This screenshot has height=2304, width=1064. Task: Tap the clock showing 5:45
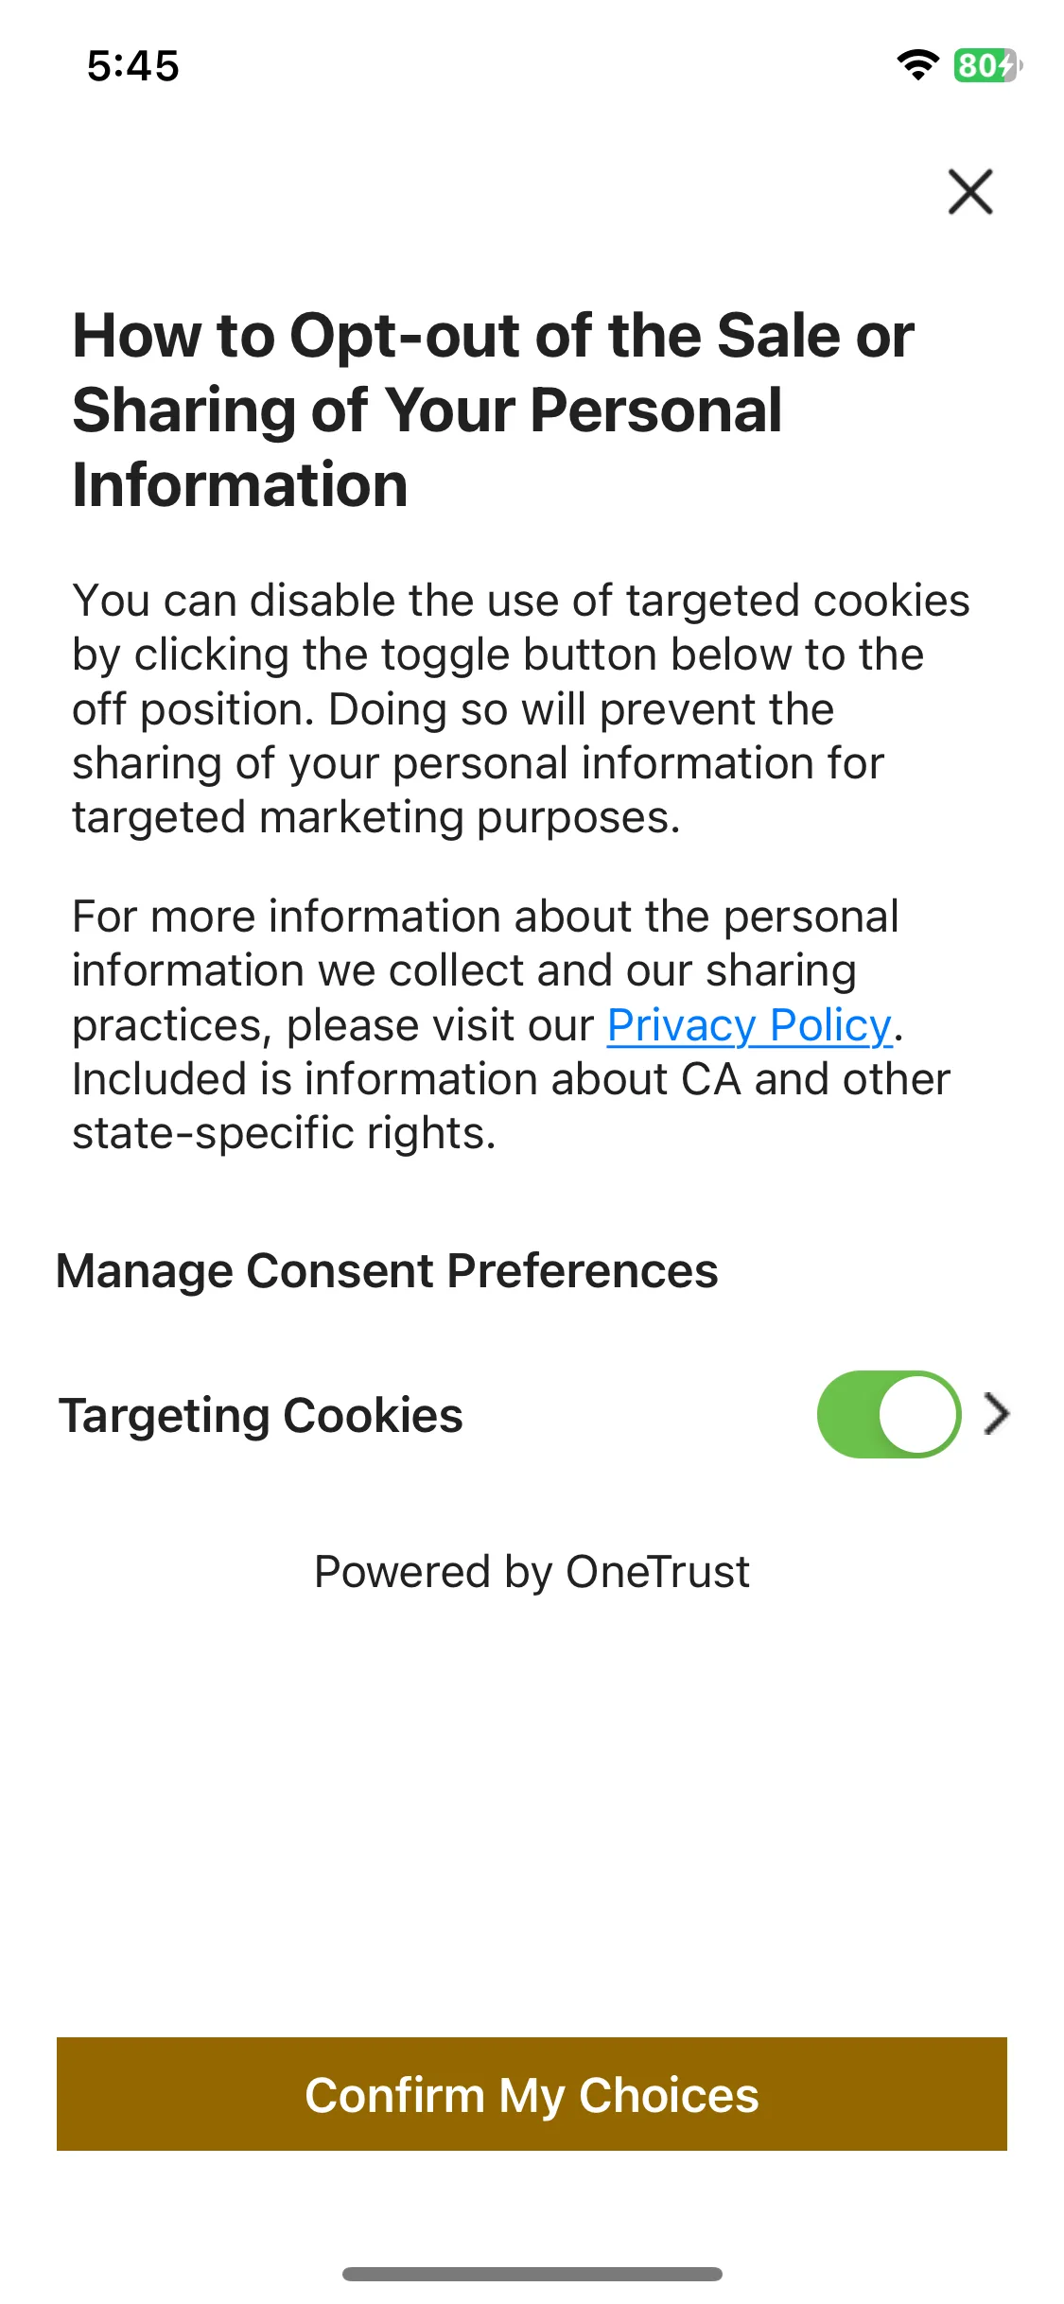[133, 66]
